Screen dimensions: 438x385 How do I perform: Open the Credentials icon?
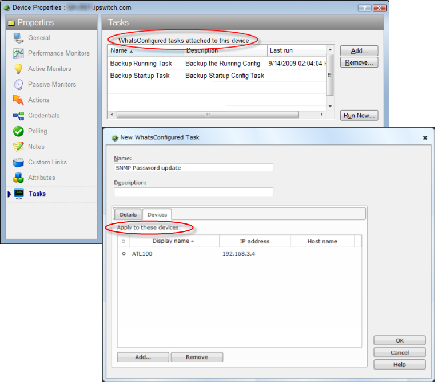(x=18, y=116)
